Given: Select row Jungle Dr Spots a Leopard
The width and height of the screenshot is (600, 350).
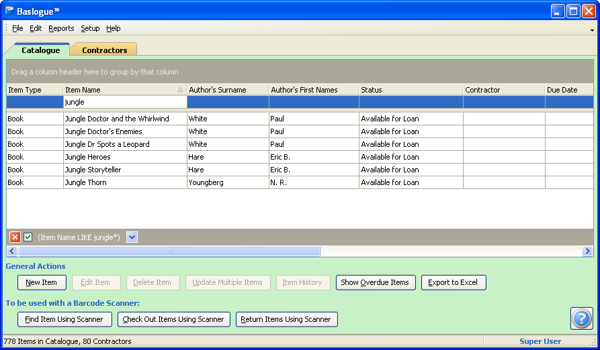Looking at the screenshot, I should pyautogui.click(x=300, y=144).
